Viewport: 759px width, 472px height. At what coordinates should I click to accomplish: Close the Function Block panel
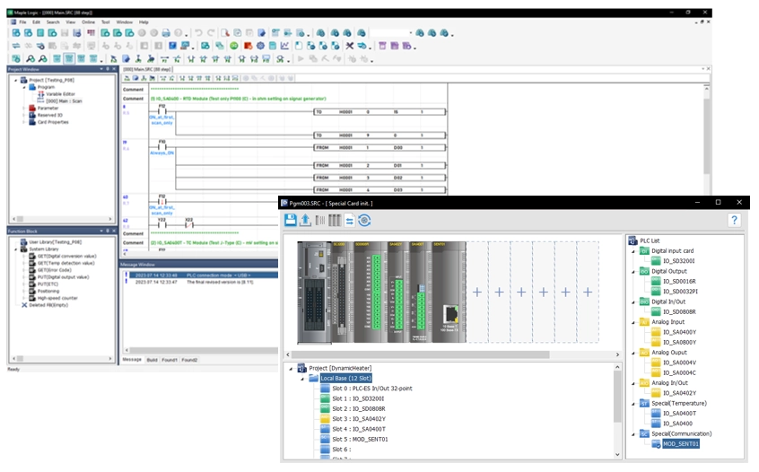(x=114, y=231)
